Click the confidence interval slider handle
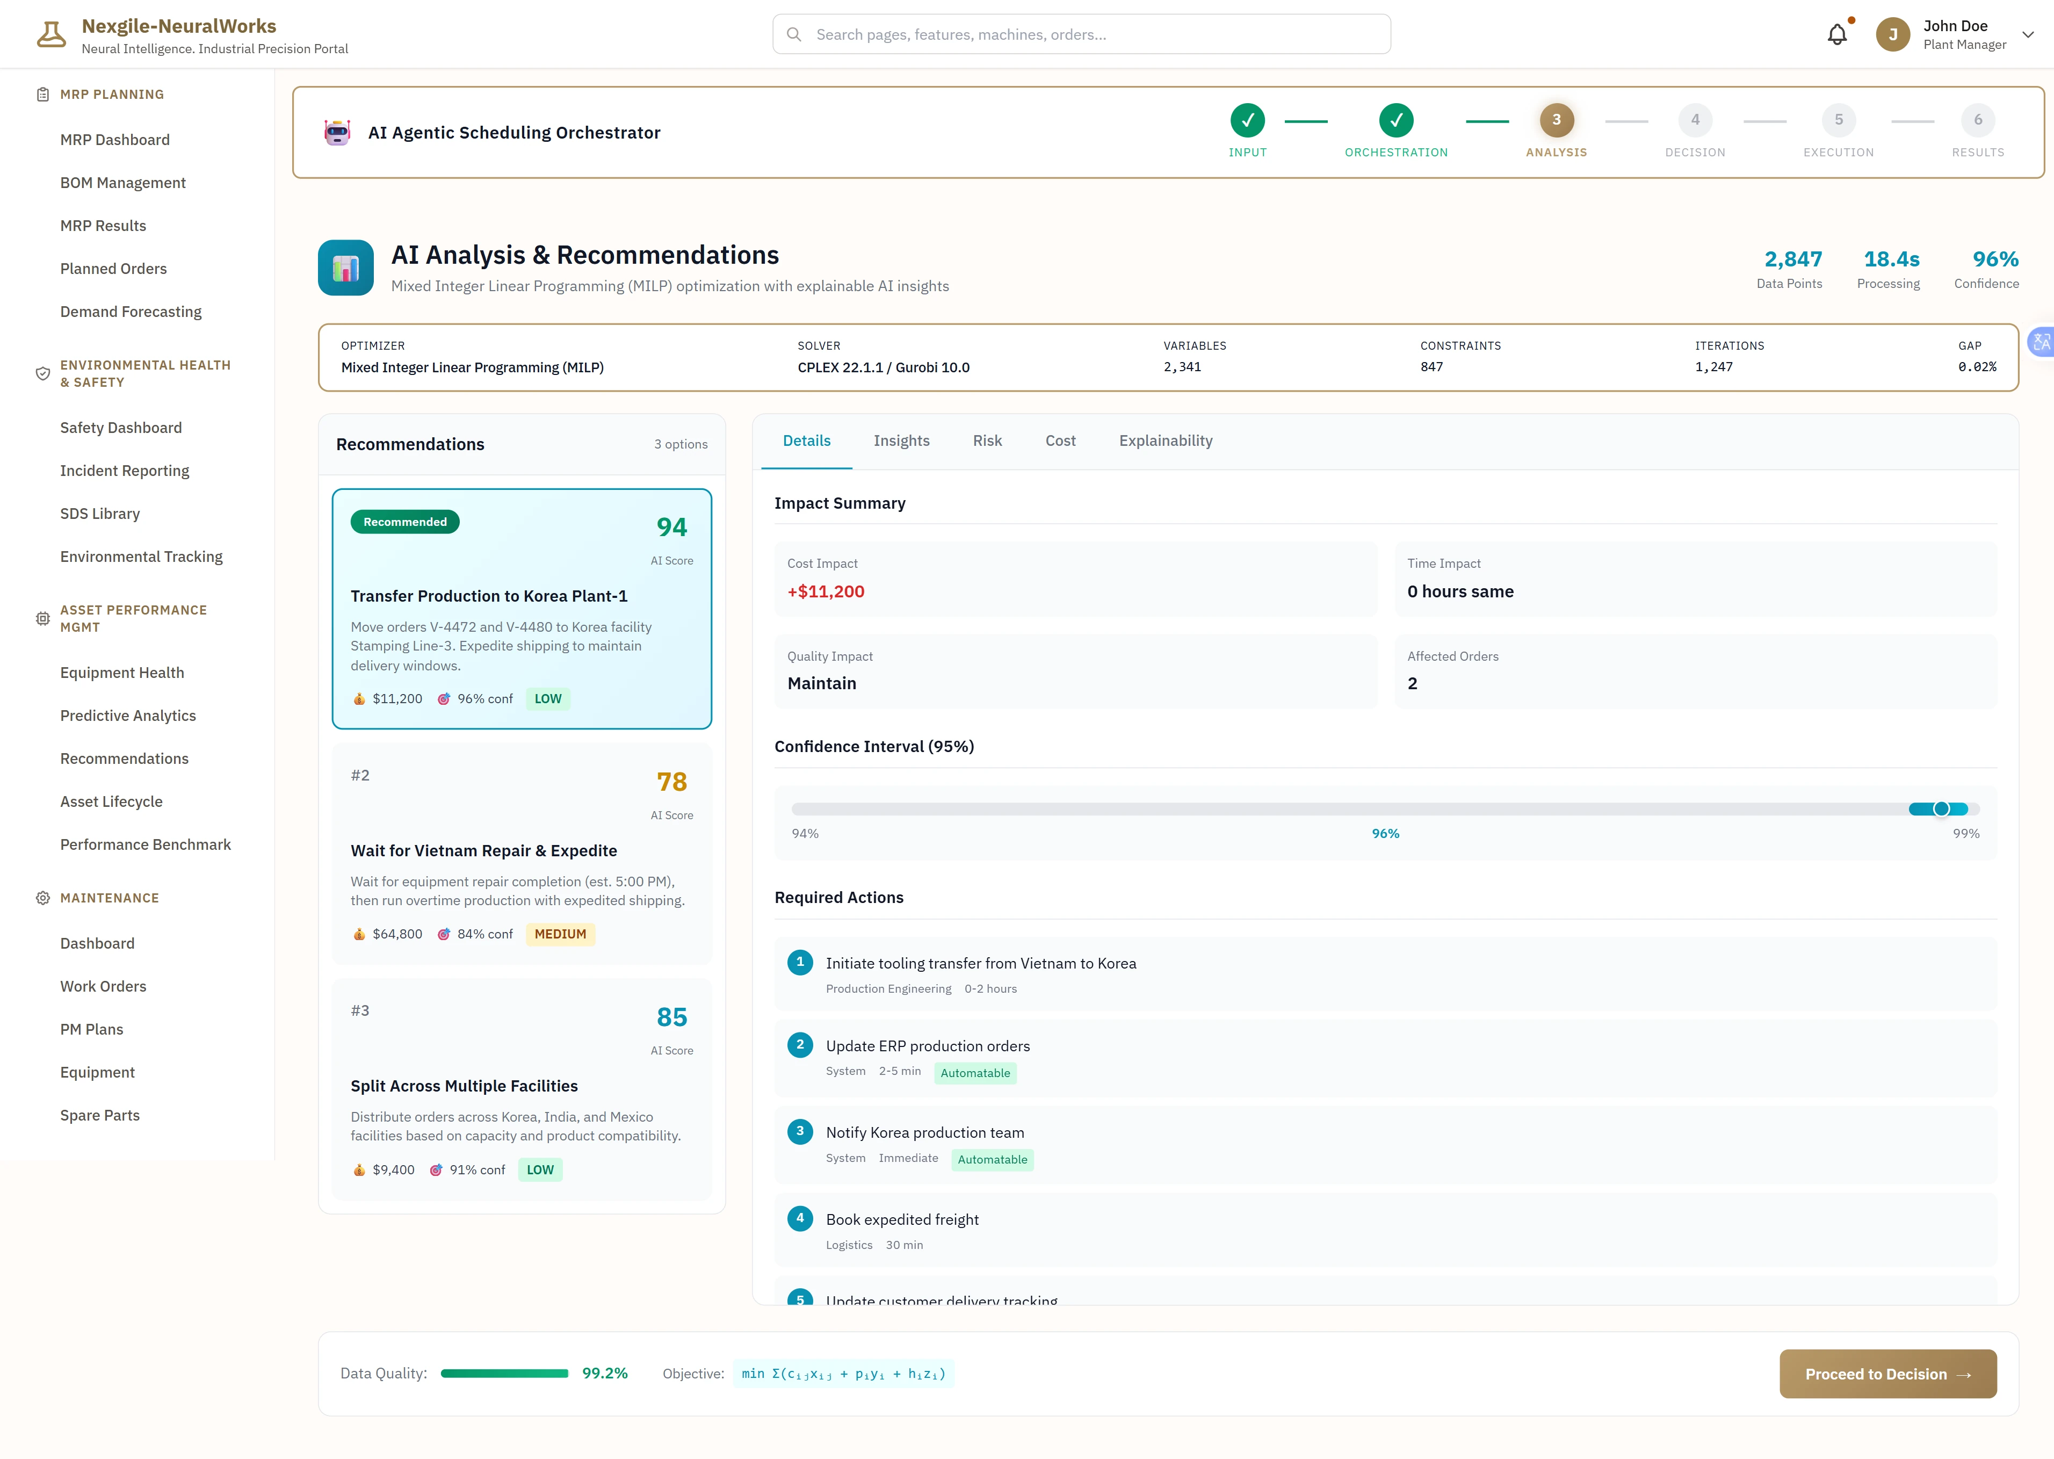The width and height of the screenshot is (2054, 1459). [1941, 810]
